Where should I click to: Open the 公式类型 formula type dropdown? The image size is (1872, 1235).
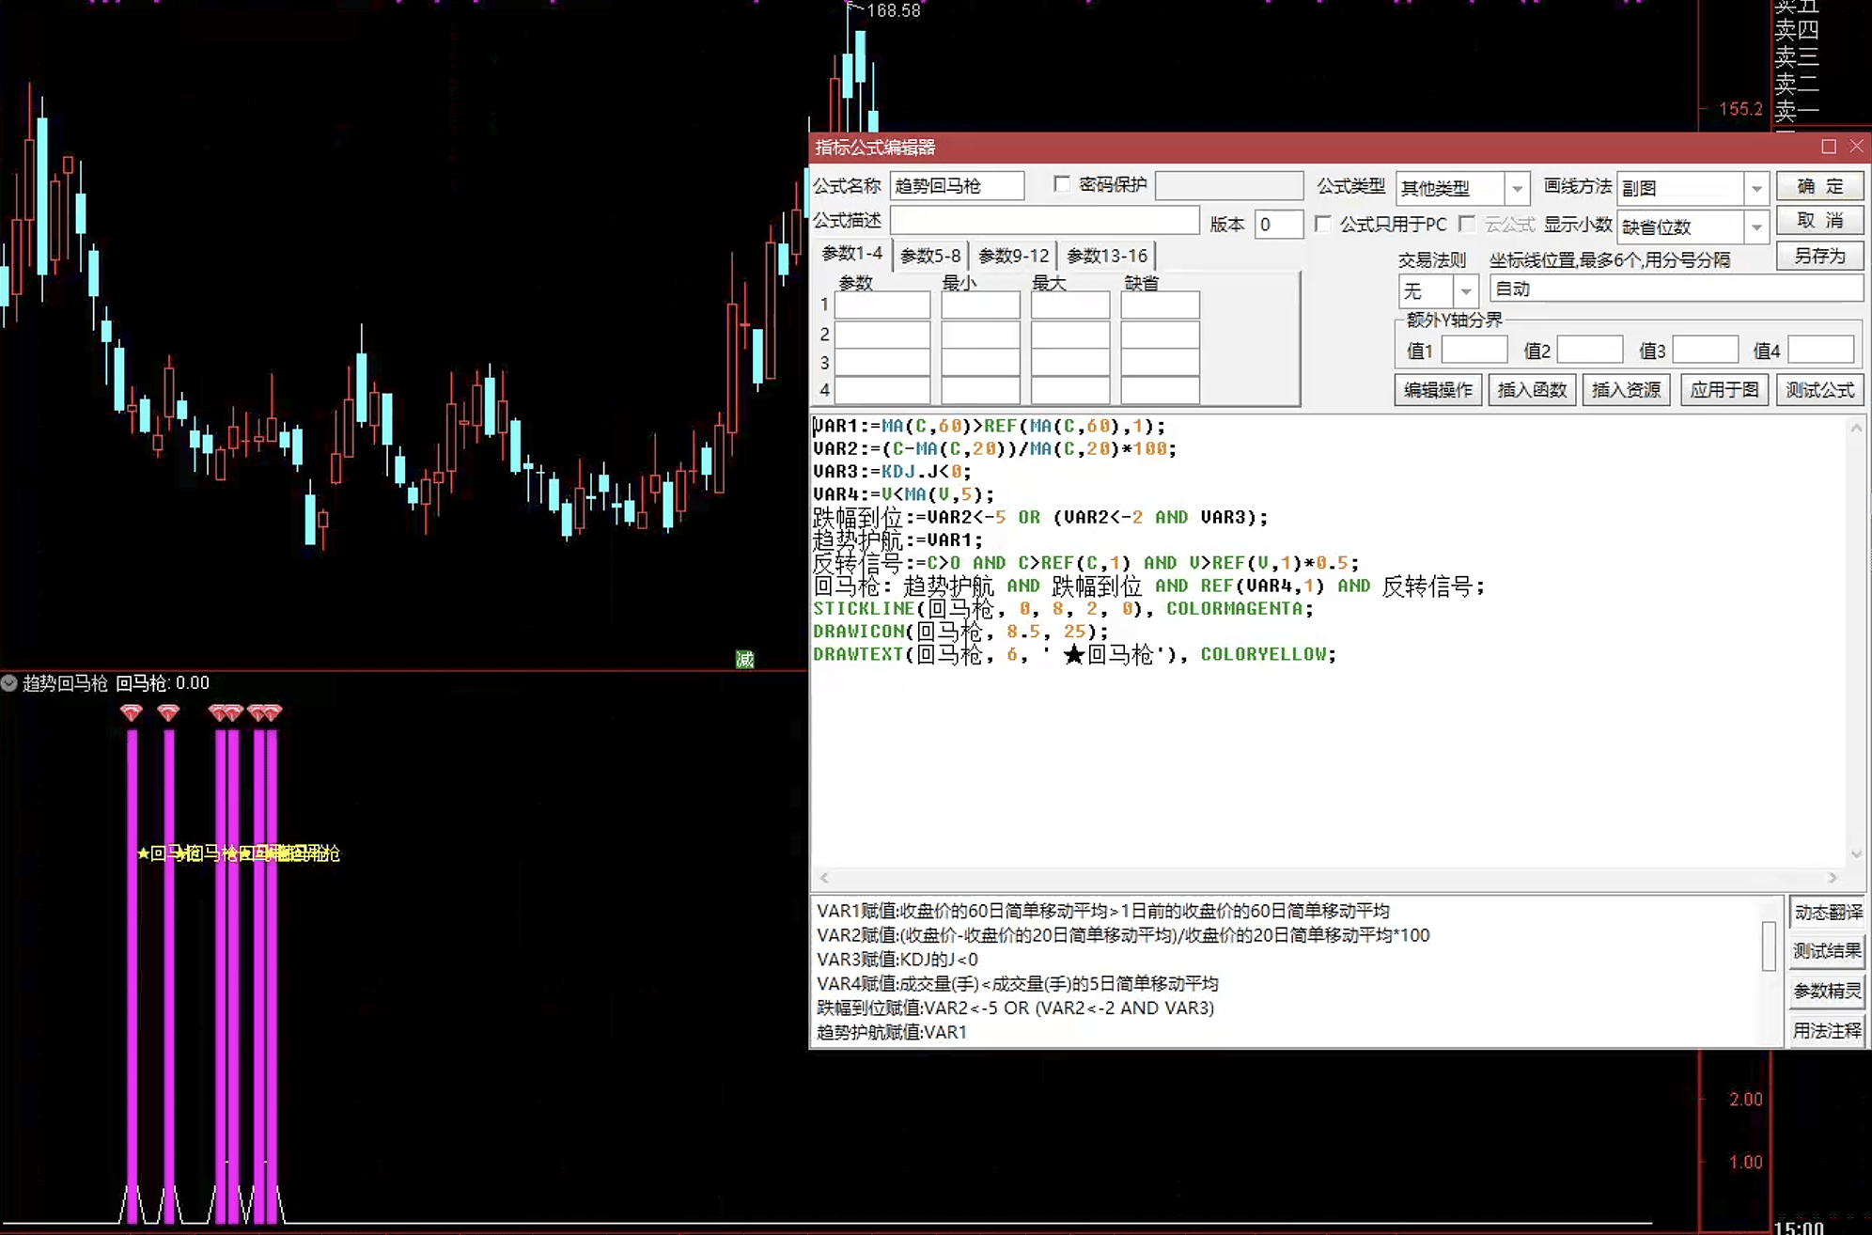[x=1517, y=189]
